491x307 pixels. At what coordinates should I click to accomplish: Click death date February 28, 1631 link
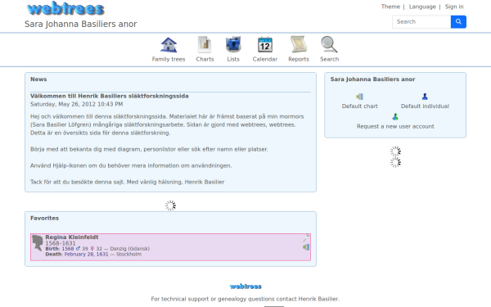86,254
